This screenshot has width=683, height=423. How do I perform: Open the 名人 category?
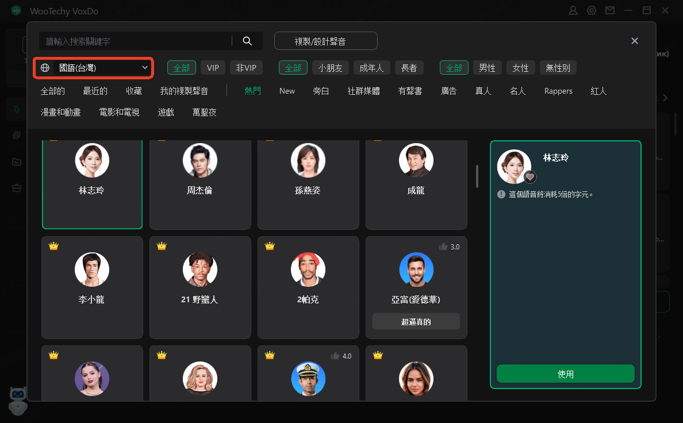tap(518, 91)
